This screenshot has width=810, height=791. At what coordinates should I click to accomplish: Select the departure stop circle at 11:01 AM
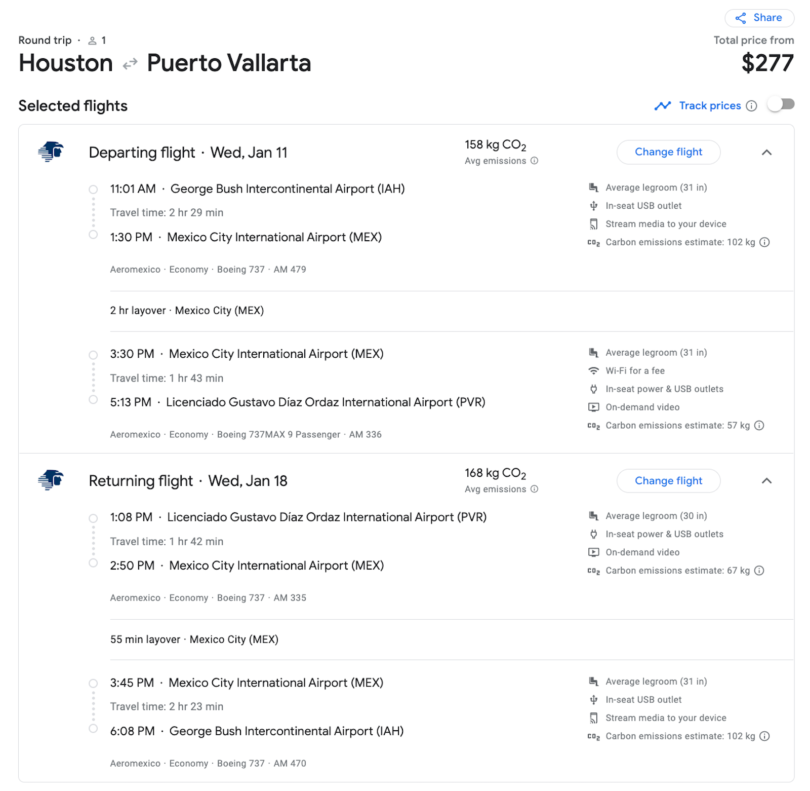pyautogui.click(x=93, y=189)
